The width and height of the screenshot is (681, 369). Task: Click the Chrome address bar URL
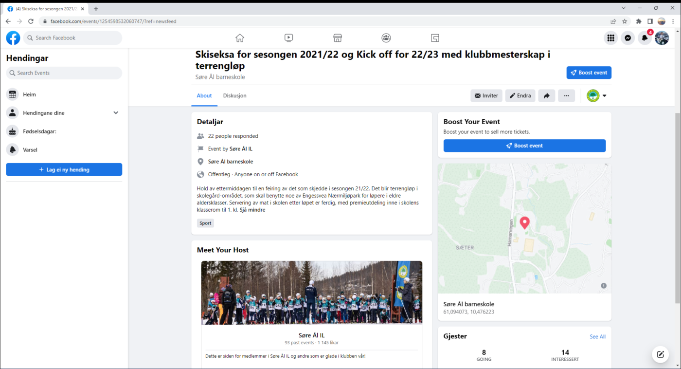click(113, 21)
